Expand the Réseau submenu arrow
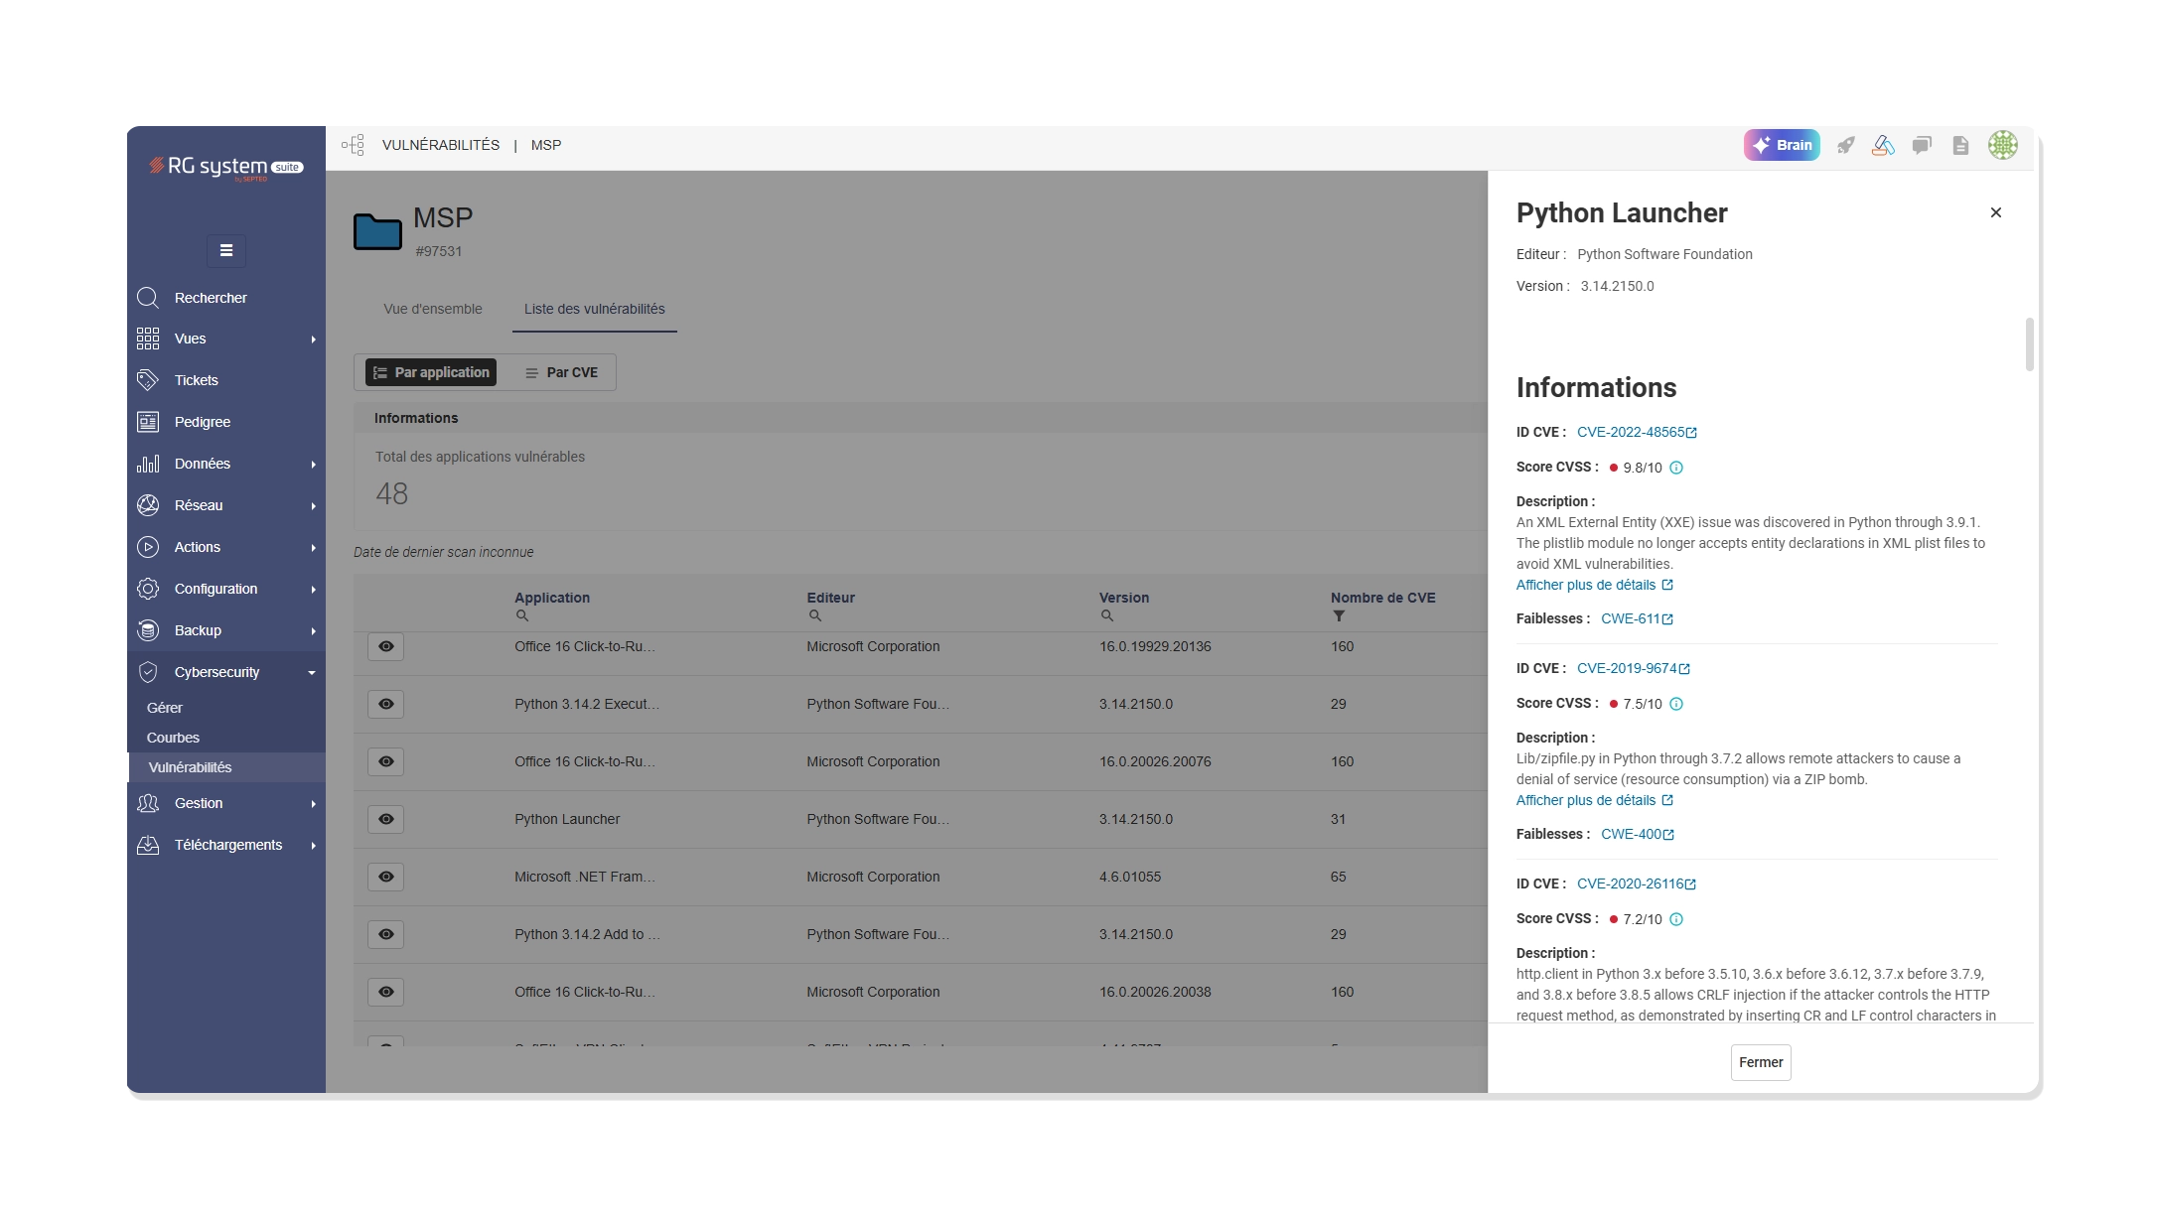The height and width of the screenshot is (1222, 2161). [313, 506]
